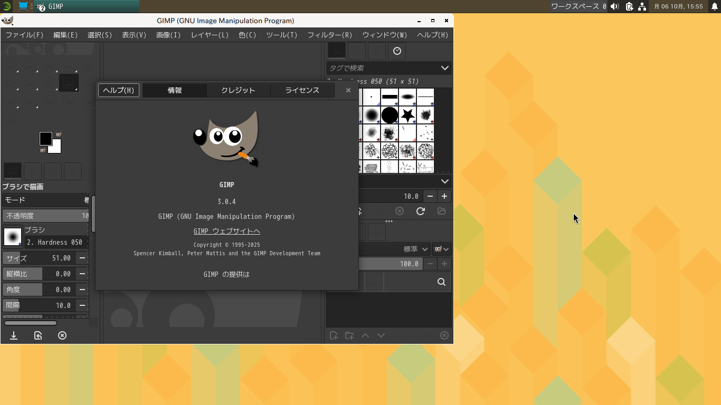Click the 不透明度 opacity slider
The width and height of the screenshot is (721, 405).
click(45, 216)
